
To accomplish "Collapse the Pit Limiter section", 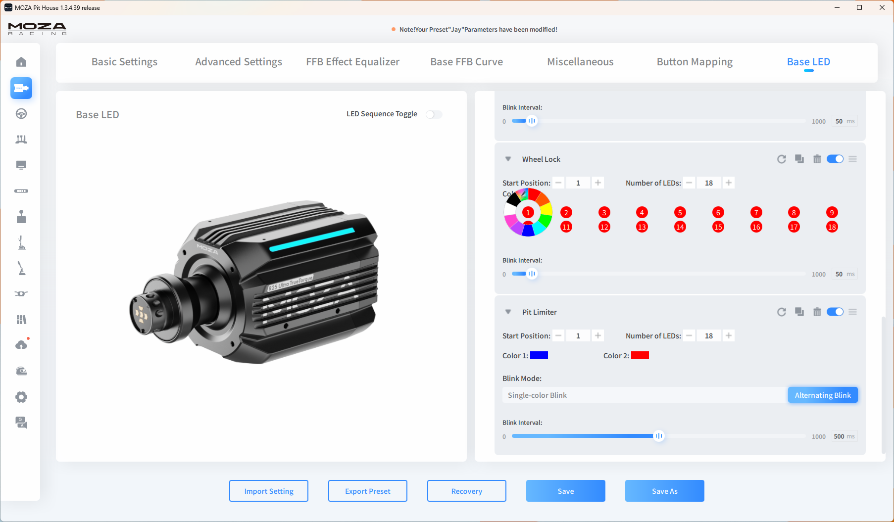I will 508,312.
